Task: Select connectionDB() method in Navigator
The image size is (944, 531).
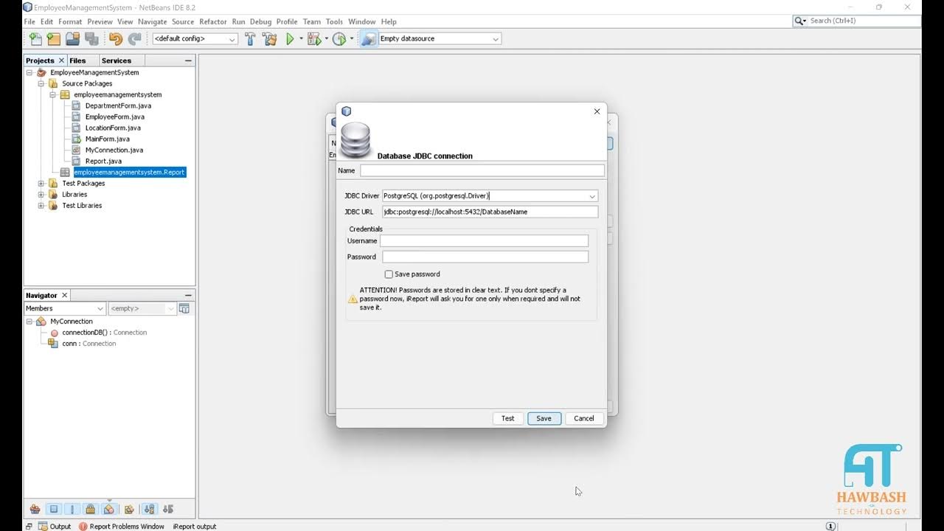Action: (x=104, y=333)
